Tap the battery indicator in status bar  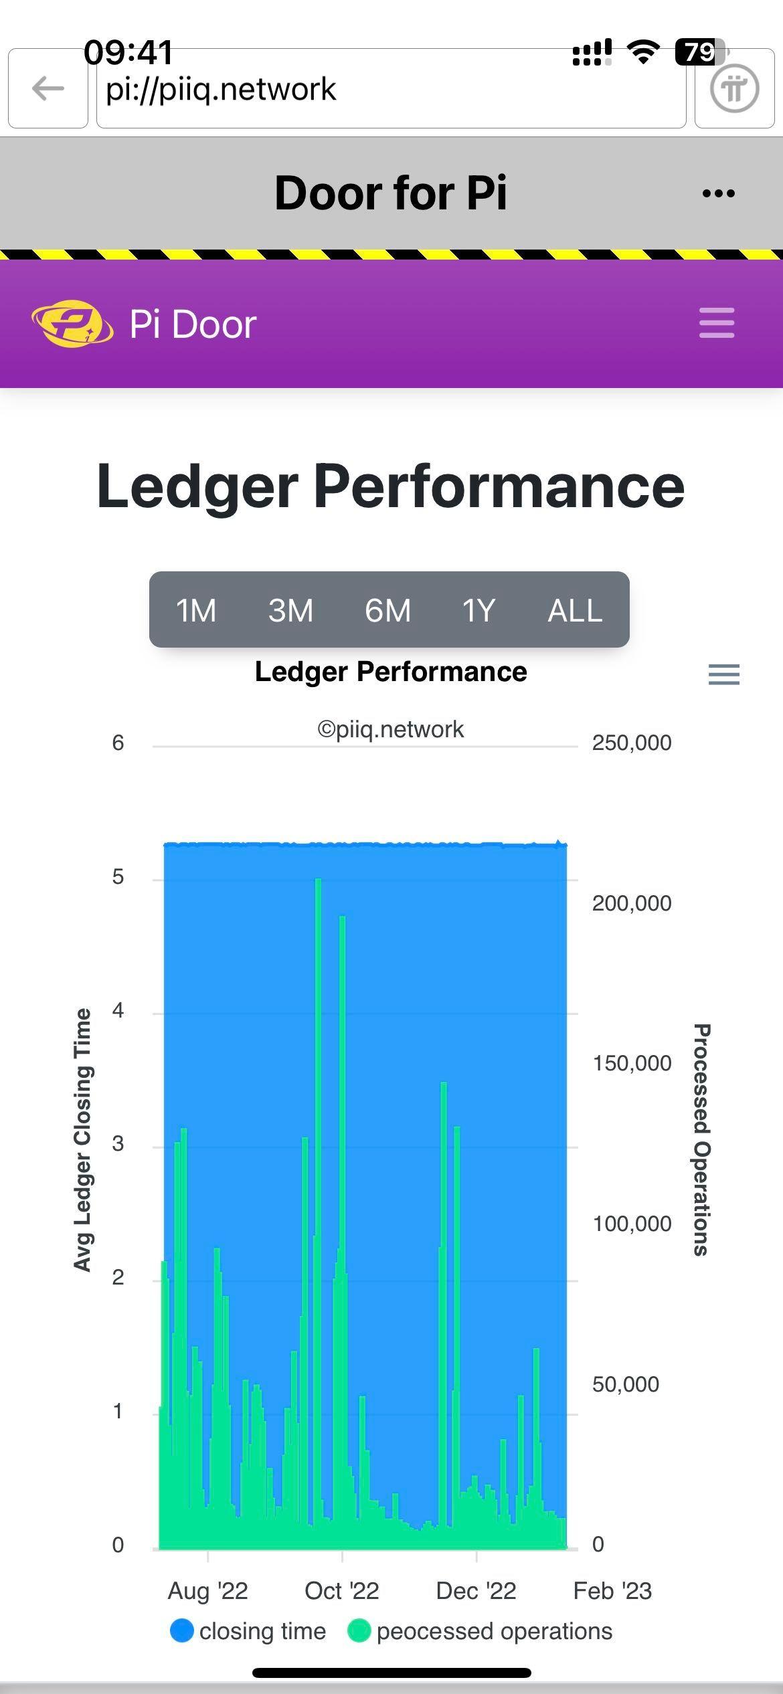pyautogui.click(x=701, y=52)
